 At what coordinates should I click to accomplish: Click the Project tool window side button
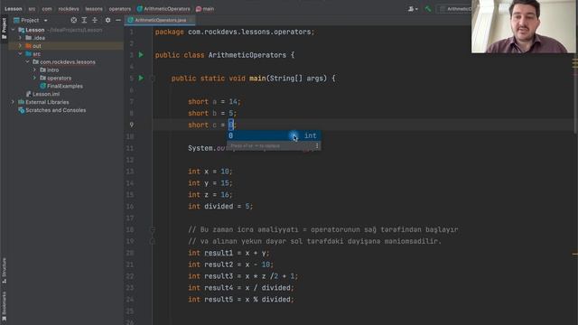tap(4, 29)
